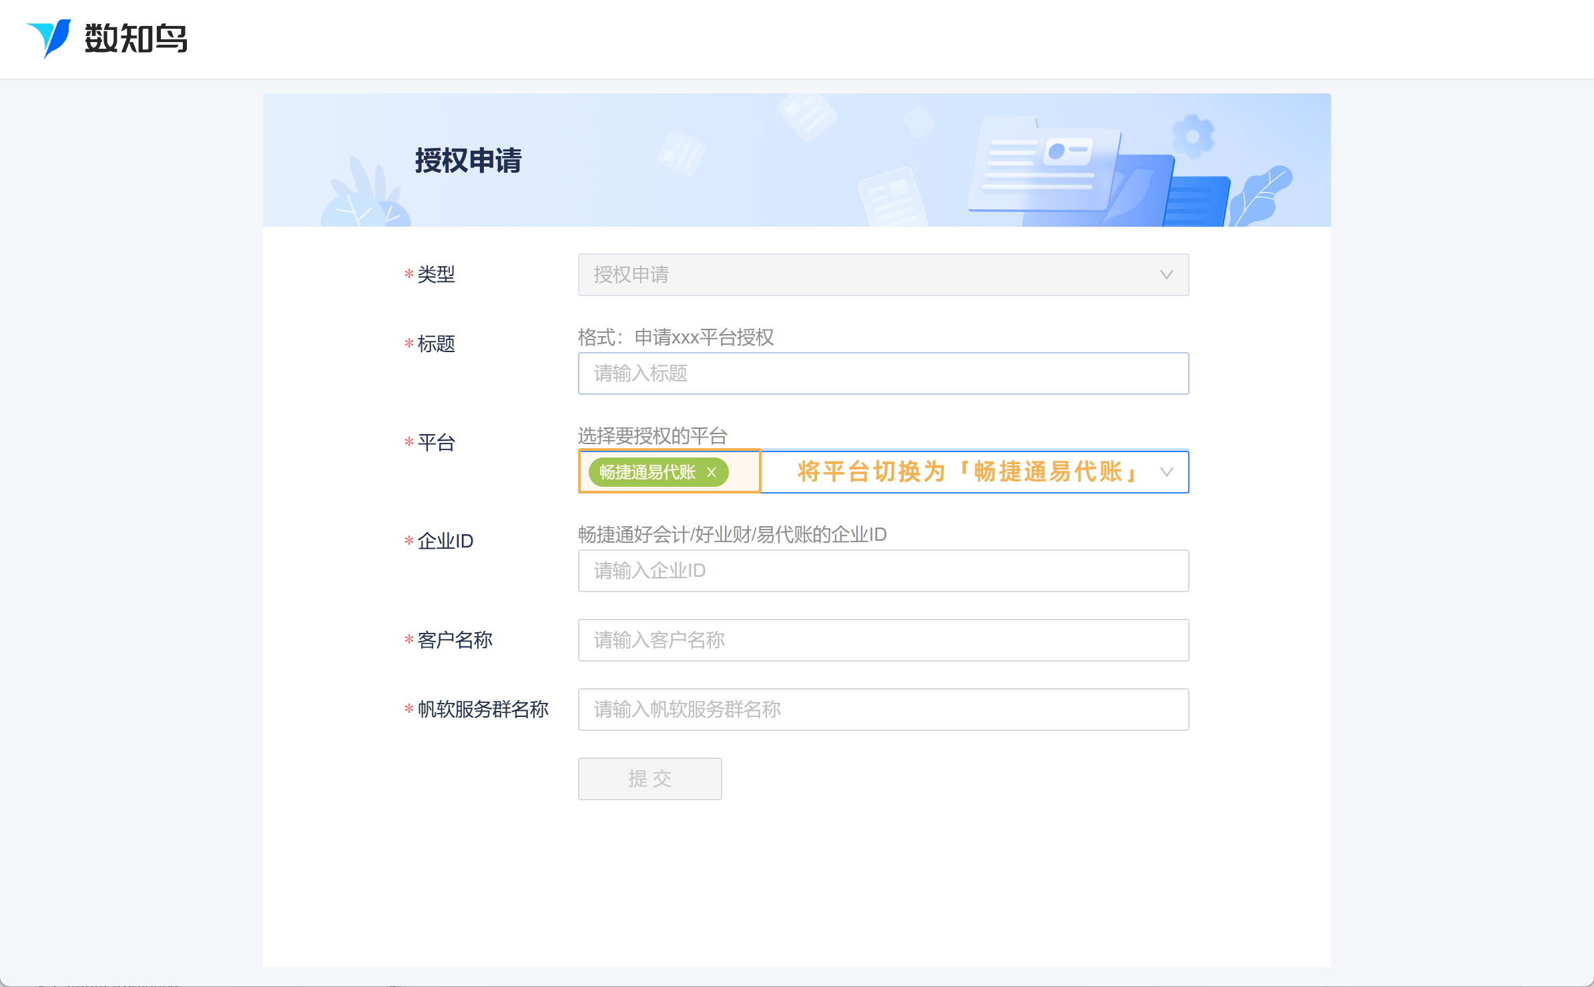Image resolution: width=1594 pixels, height=987 pixels.
Task: Click the 格式：申请xxx平台授权 hint text
Action: [676, 337]
